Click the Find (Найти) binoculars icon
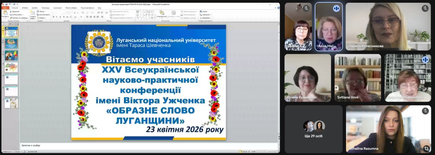Image resolution: width=435 pixels, height=155 pixels. [x=201, y=12]
